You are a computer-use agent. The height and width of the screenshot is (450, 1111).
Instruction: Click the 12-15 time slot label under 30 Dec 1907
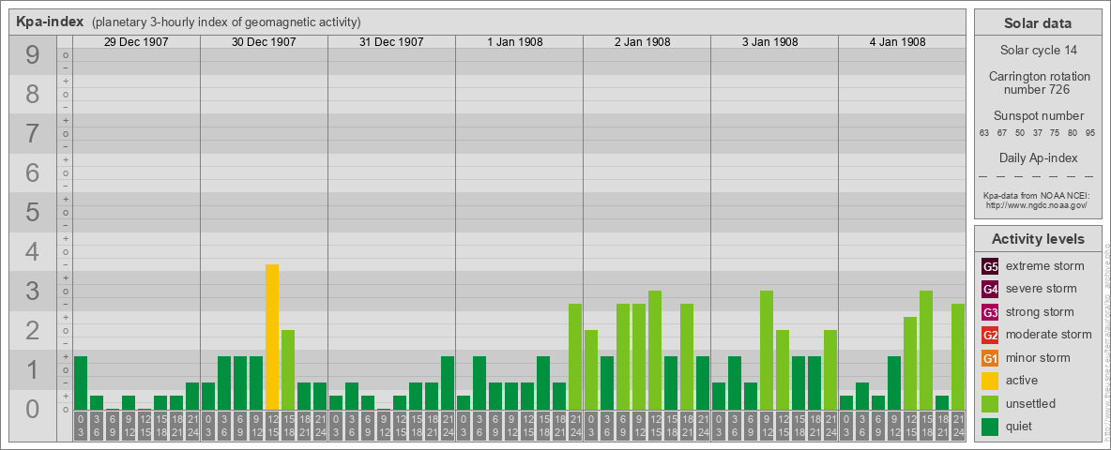click(x=272, y=426)
